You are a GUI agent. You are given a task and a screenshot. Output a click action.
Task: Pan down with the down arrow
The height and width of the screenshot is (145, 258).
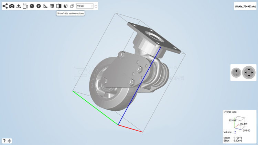tap(249, 76)
